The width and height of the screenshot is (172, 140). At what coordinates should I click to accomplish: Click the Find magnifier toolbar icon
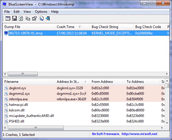(41, 18)
